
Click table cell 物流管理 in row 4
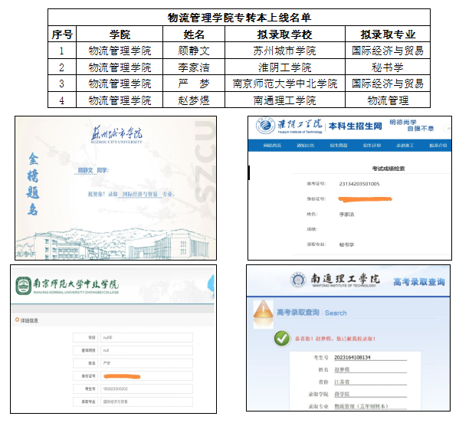[x=388, y=100]
